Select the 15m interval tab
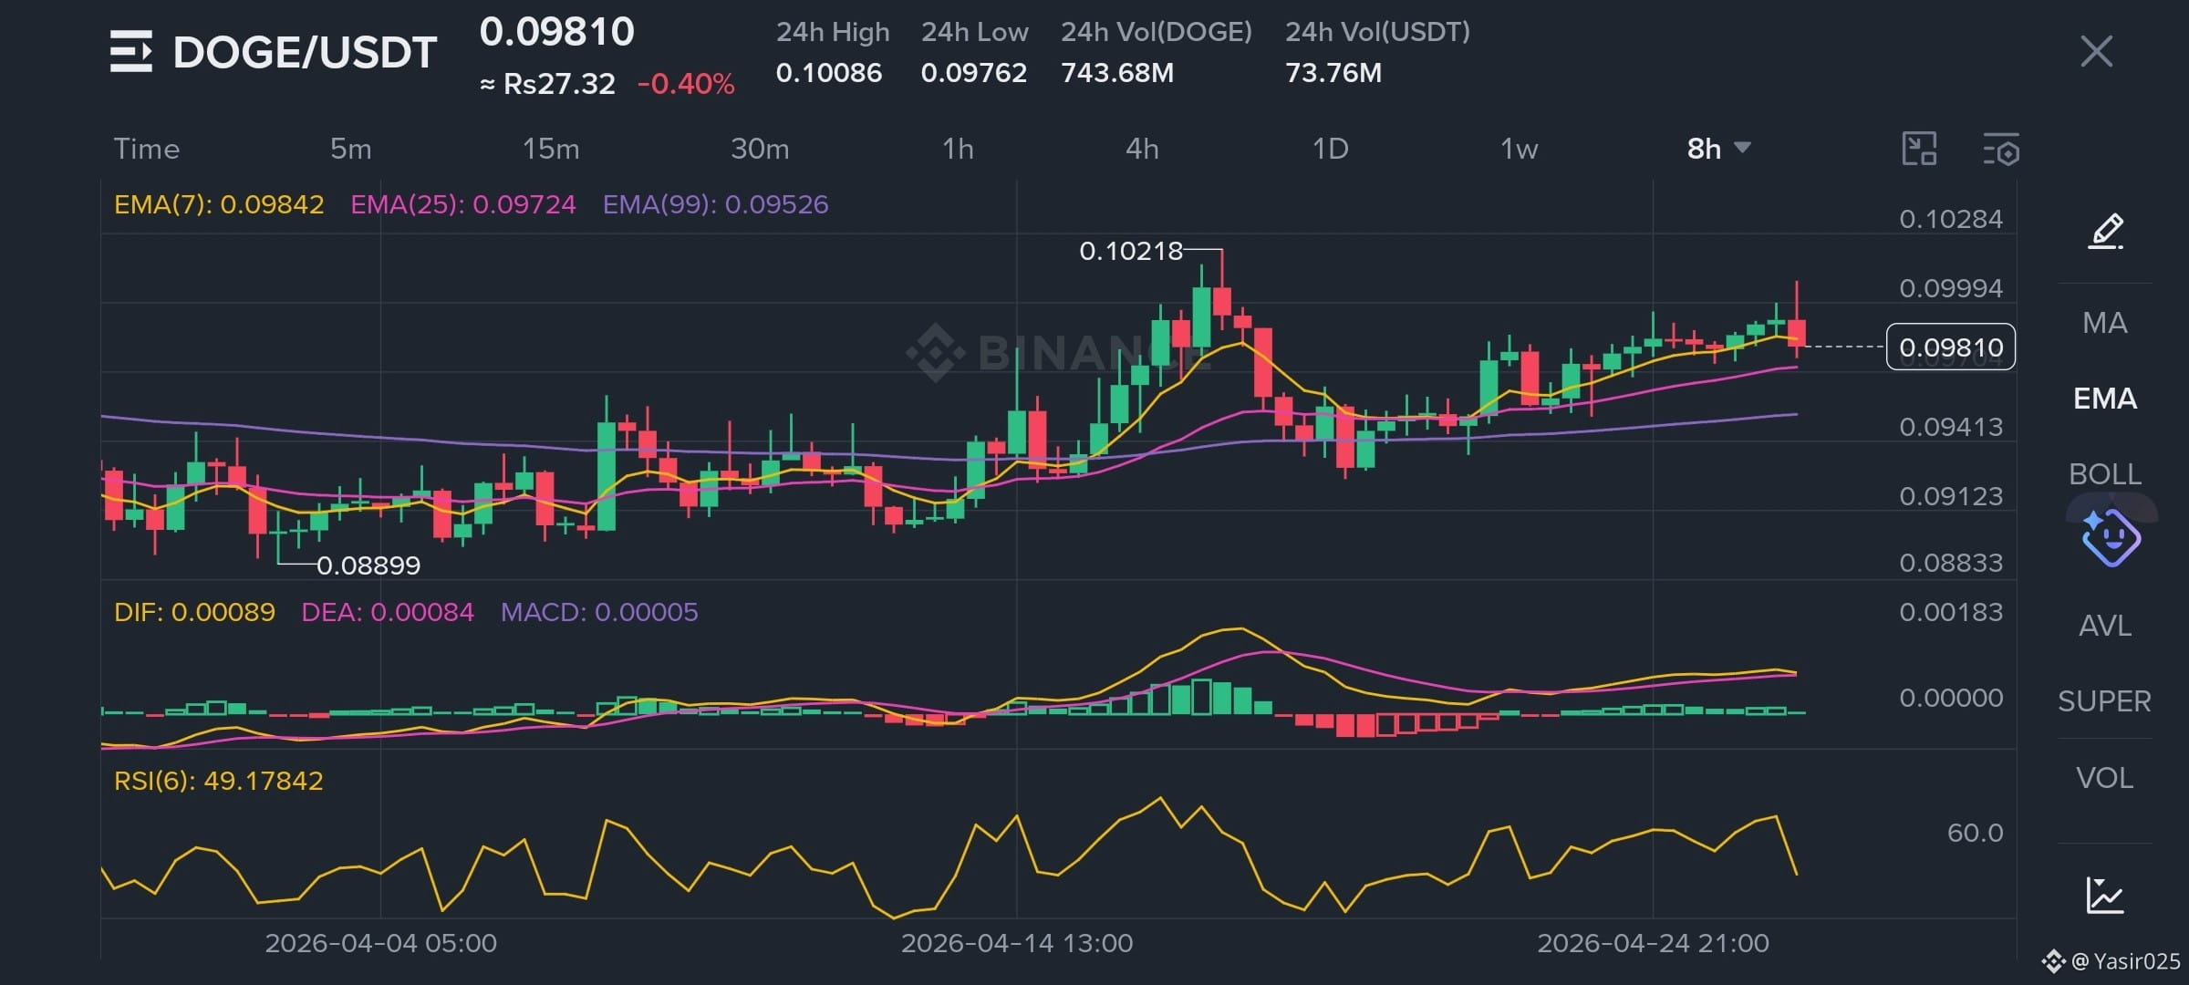 550,149
